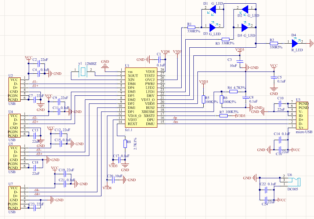Viewport: 314px width, 219px height.
Task: Click net label d1+
Action: tap(35, 86)
